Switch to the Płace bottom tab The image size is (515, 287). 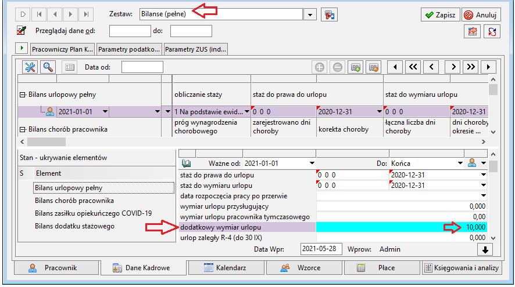[382, 268]
